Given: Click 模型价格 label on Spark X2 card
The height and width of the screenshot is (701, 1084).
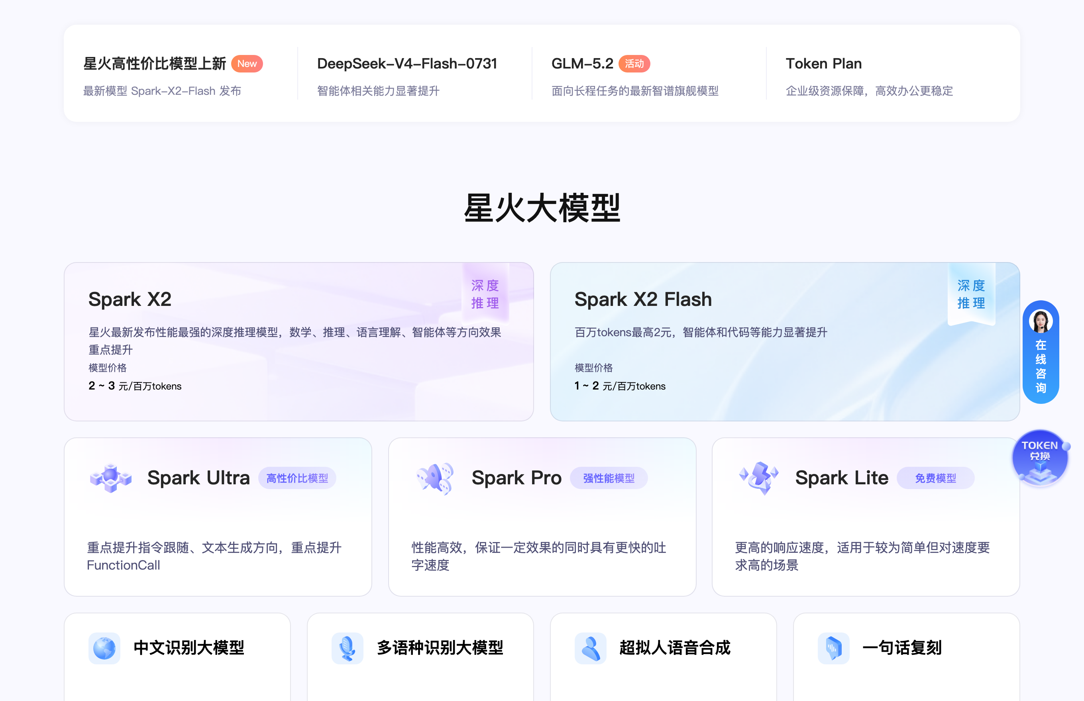Looking at the screenshot, I should pos(108,368).
